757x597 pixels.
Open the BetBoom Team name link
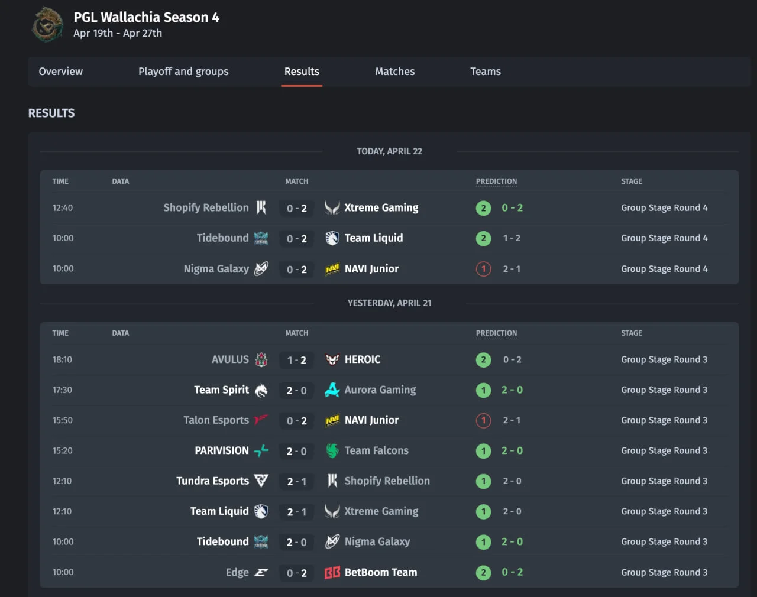(x=381, y=572)
